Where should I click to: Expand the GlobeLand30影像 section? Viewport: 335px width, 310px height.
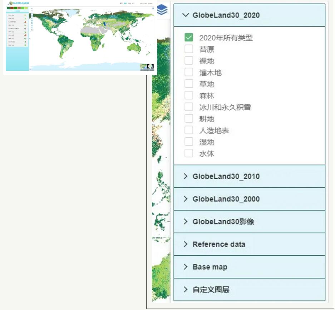[249, 222]
